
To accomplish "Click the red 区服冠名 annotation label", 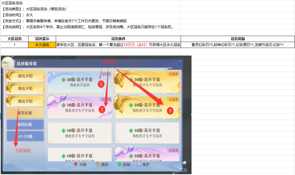I will click(x=109, y=62).
